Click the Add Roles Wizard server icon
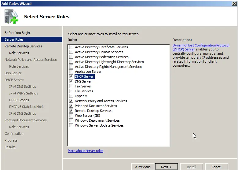 coord(11,17)
